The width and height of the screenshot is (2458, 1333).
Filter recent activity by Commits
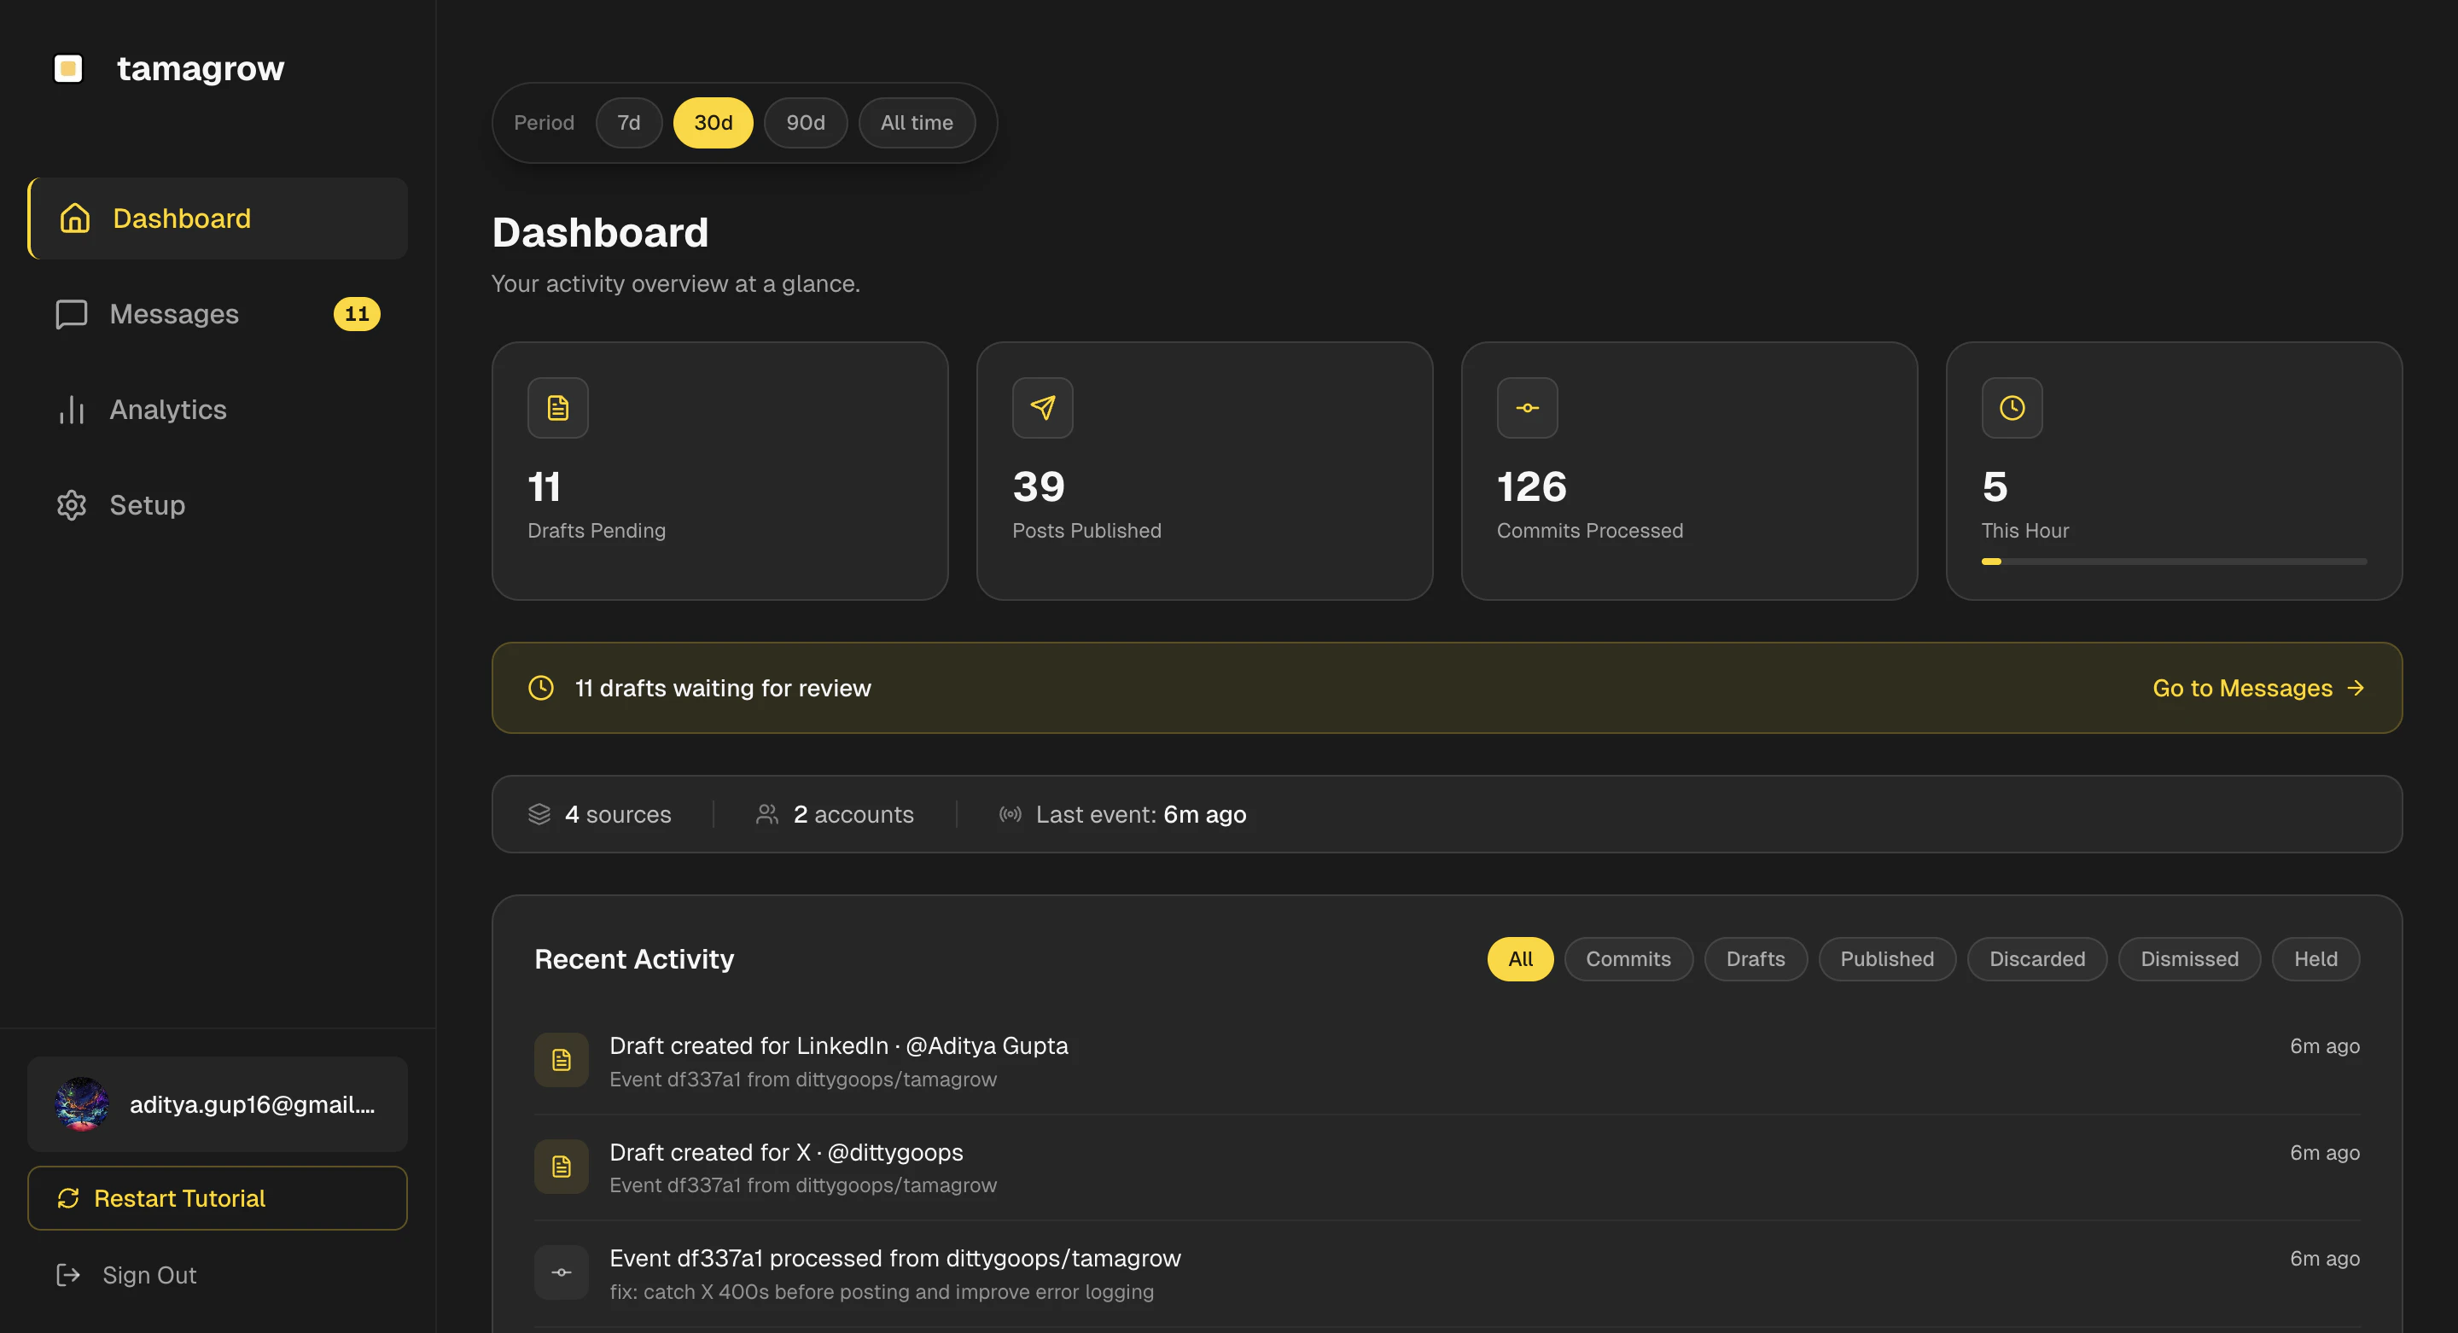(1628, 959)
